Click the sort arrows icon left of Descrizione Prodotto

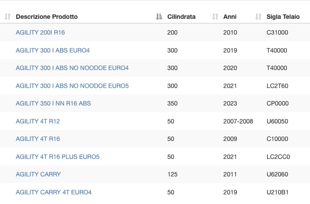[x=7, y=17]
